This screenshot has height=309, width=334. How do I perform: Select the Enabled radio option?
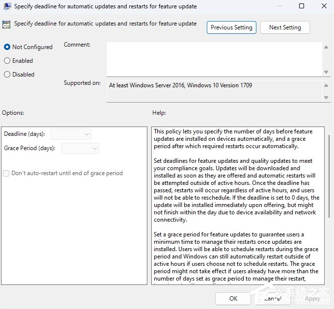pyautogui.click(x=7, y=61)
